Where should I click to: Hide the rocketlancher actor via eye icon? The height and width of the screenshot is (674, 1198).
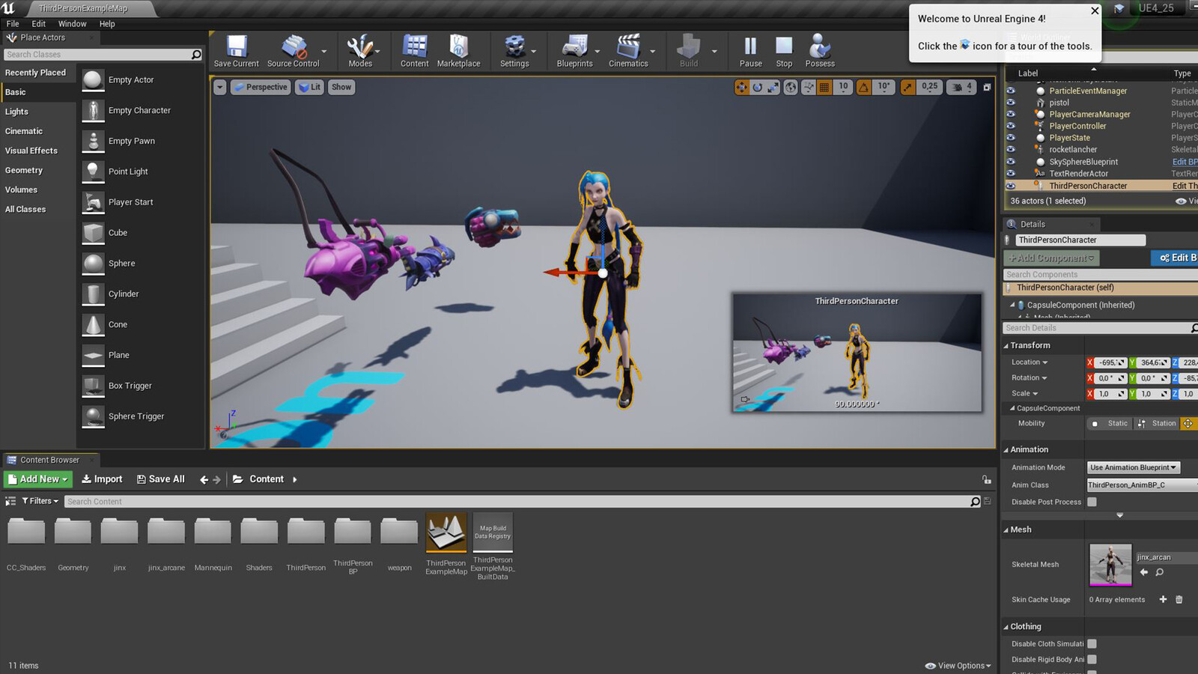point(1011,150)
